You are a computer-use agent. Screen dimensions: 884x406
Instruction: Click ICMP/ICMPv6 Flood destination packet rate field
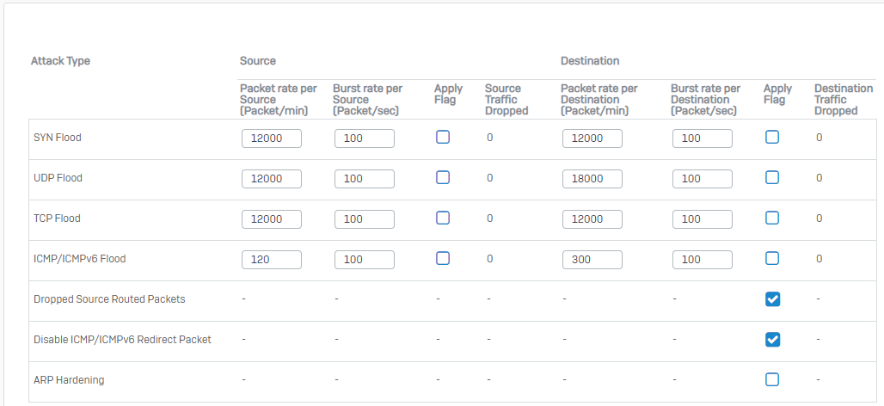pyautogui.click(x=592, y=259)
